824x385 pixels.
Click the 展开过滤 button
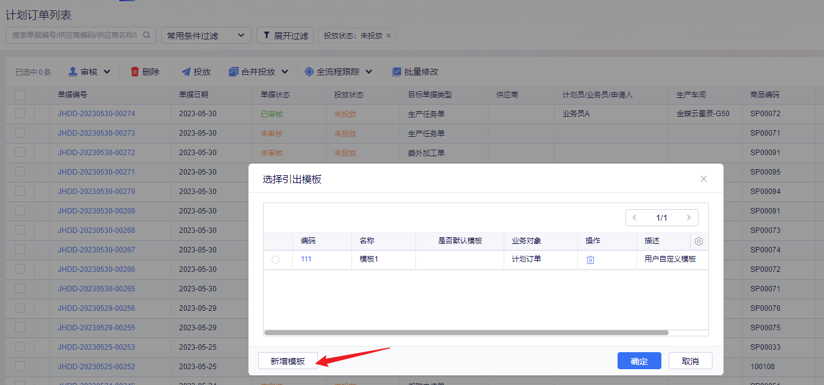tap(285, 35)
